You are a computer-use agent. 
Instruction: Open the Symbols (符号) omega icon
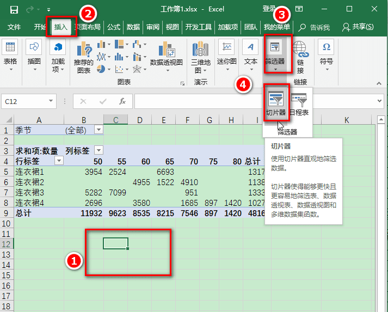327,47
